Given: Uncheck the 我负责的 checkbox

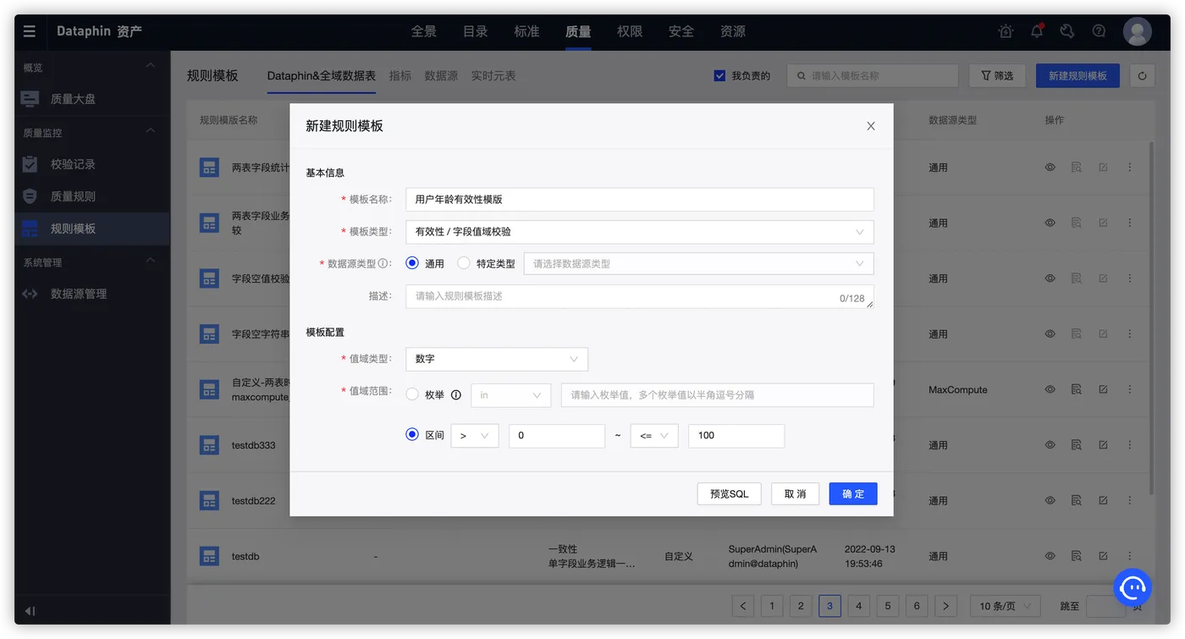Looking at the screenshot, I should tap(720, 76).
